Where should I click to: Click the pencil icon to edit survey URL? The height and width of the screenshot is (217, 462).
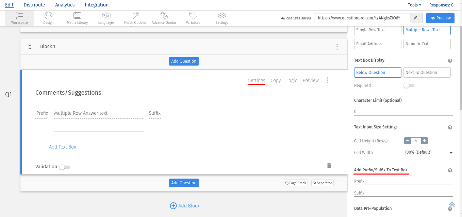point(415,18)
